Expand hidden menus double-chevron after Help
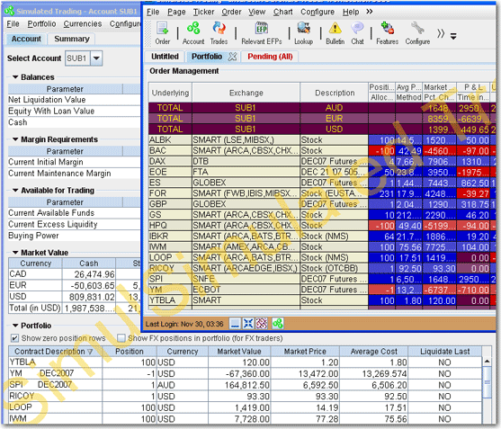This screenshot has width=501, height=429. coord(370,12)
